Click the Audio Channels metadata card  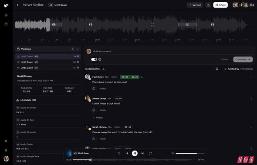48,134
